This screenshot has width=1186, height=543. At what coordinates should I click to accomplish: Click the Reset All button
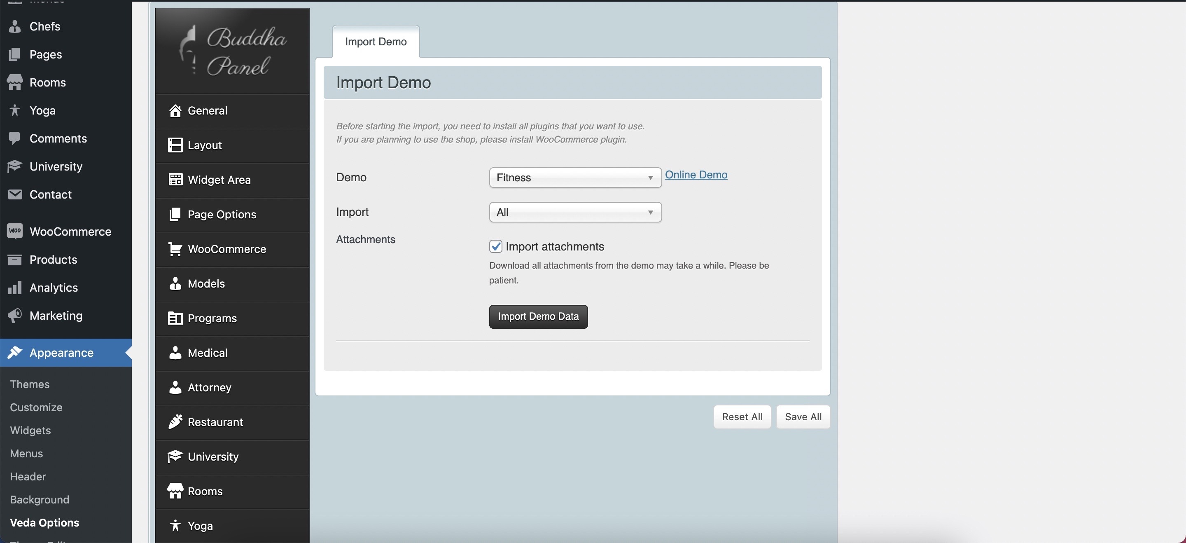point(742,417)
